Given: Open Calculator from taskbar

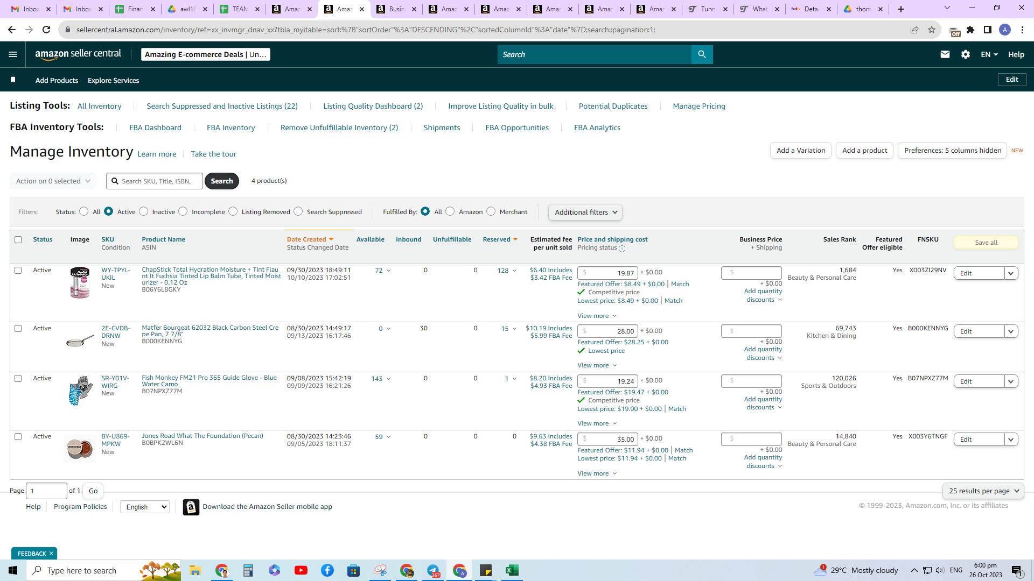Looking at the screenshot, I should tap(248, 570).
